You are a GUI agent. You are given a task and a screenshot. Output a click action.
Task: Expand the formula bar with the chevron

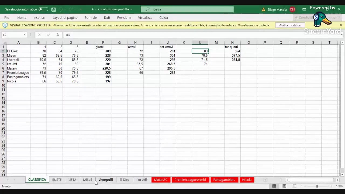(x=341, y=35)
